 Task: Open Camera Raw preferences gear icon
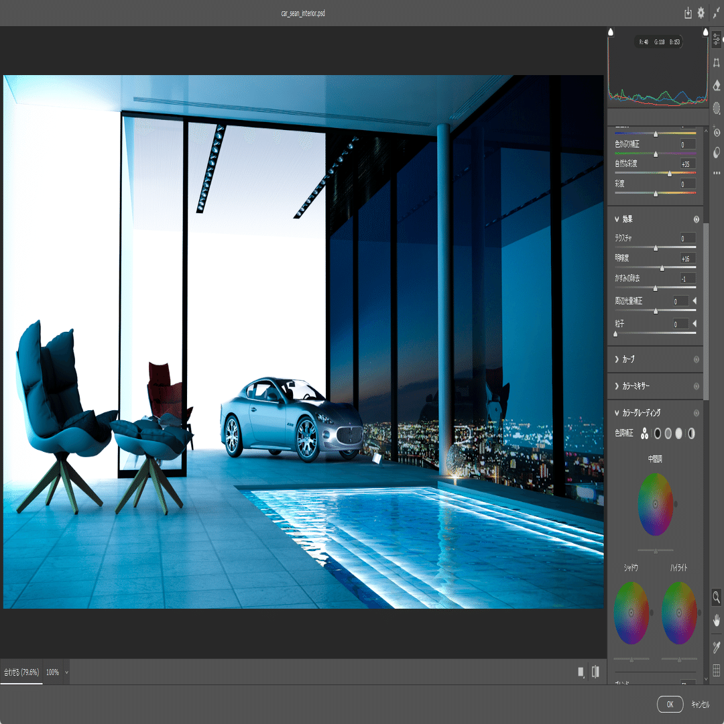pos(701,13)
